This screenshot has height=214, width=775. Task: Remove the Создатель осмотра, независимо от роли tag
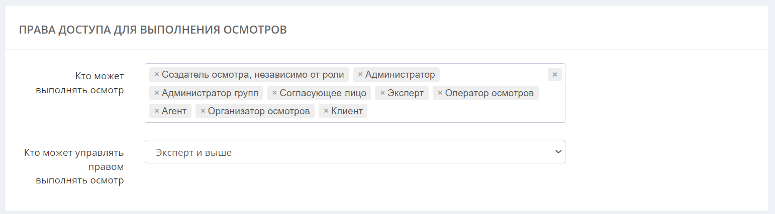coord(157,75)
